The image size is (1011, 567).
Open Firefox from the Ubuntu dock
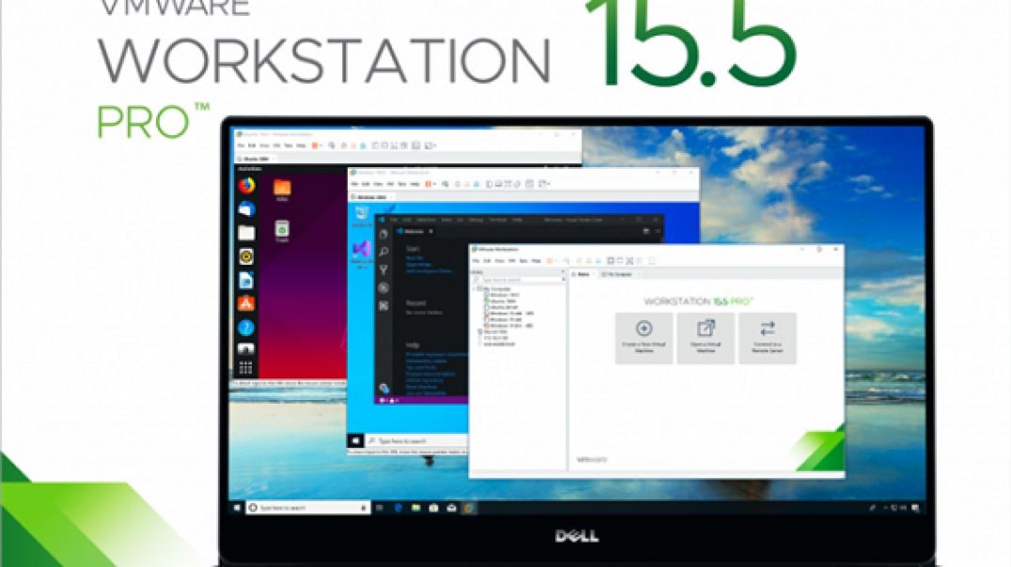245,186
